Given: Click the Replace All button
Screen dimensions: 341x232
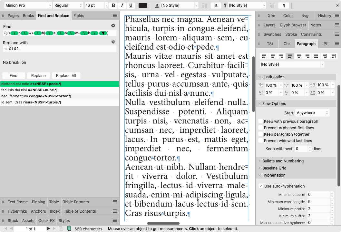Looking at the screenshot, I should point(66,75).
